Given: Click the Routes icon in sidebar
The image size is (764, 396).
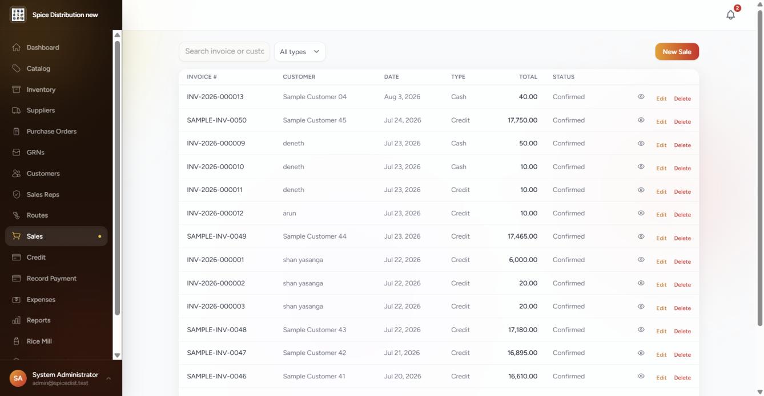Looking at the screenshot, I should coord(16,215).
